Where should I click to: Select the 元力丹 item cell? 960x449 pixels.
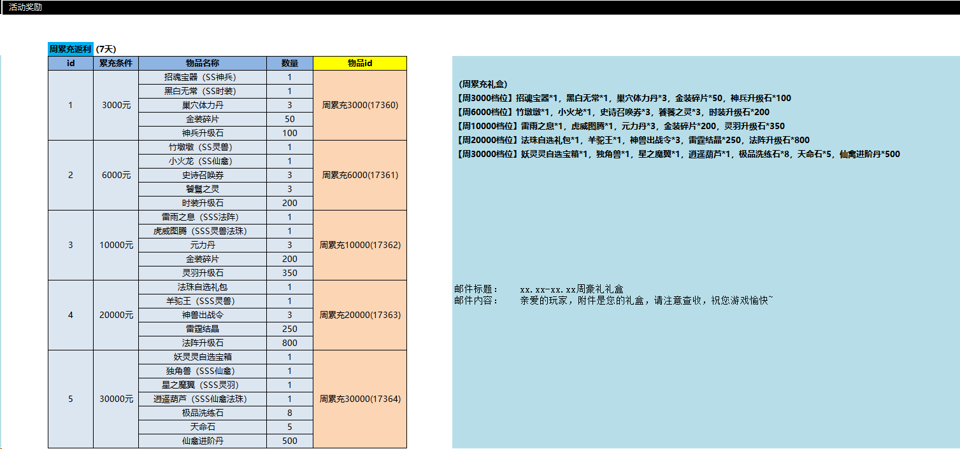click(203, 245)
